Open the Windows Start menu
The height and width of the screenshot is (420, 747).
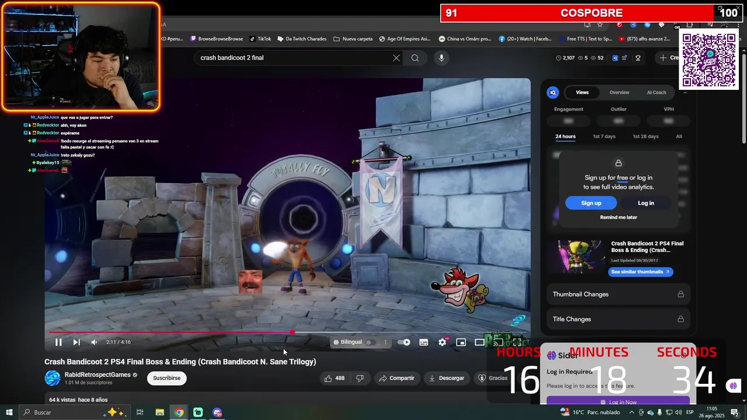9,412
